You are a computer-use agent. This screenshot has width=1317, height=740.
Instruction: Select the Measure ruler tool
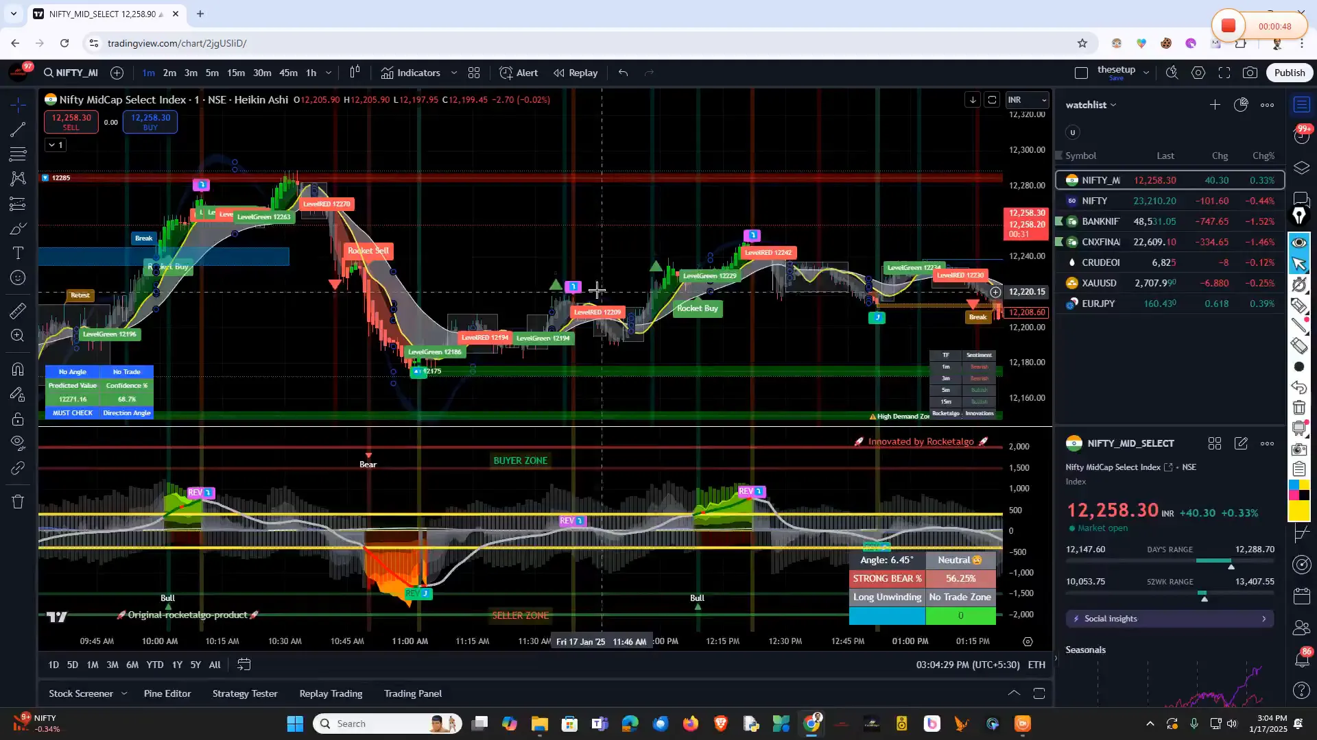point(17,310)
